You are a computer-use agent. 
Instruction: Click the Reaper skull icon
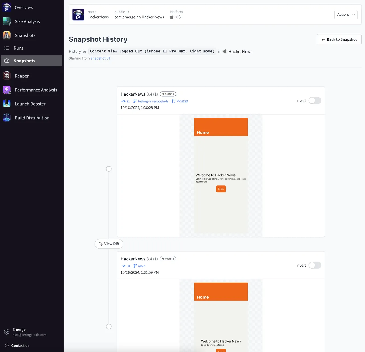coord(7,76)
